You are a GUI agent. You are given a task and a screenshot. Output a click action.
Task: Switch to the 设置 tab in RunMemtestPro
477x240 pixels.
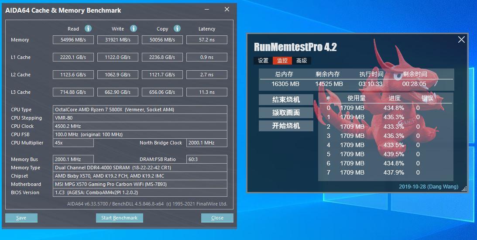coord(263,61)
